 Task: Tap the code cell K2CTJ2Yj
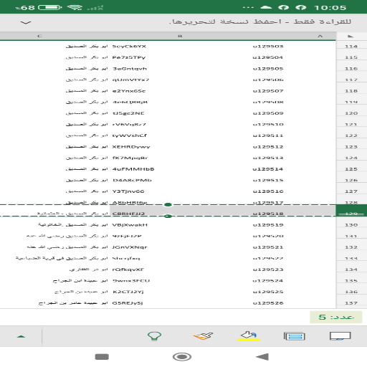(128, 292)
